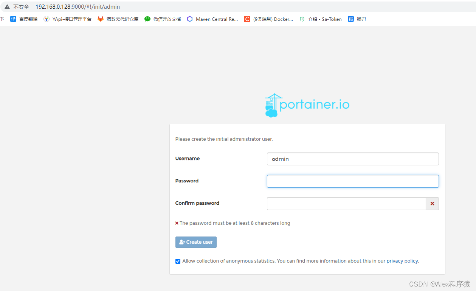Open the 海数云代码仓库 bookmark
The width and height of the screenshot is (476, 291).
tap(118, 19)
